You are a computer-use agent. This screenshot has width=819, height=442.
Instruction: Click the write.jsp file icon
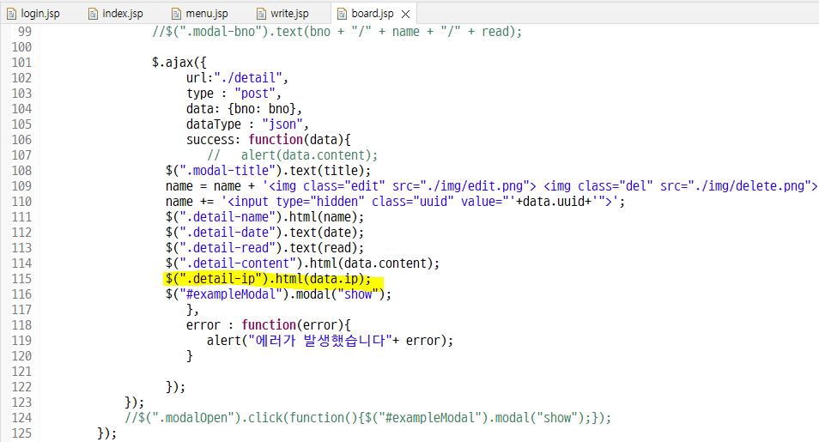pos(261,14)
